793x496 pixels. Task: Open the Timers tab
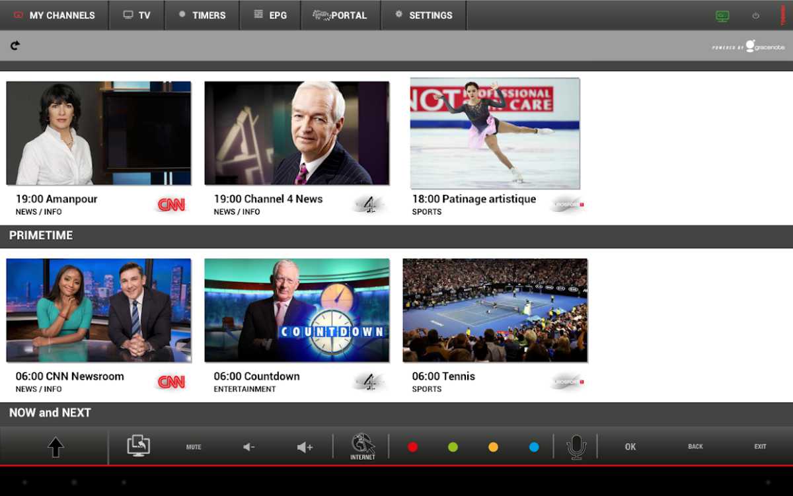point(202,15)
